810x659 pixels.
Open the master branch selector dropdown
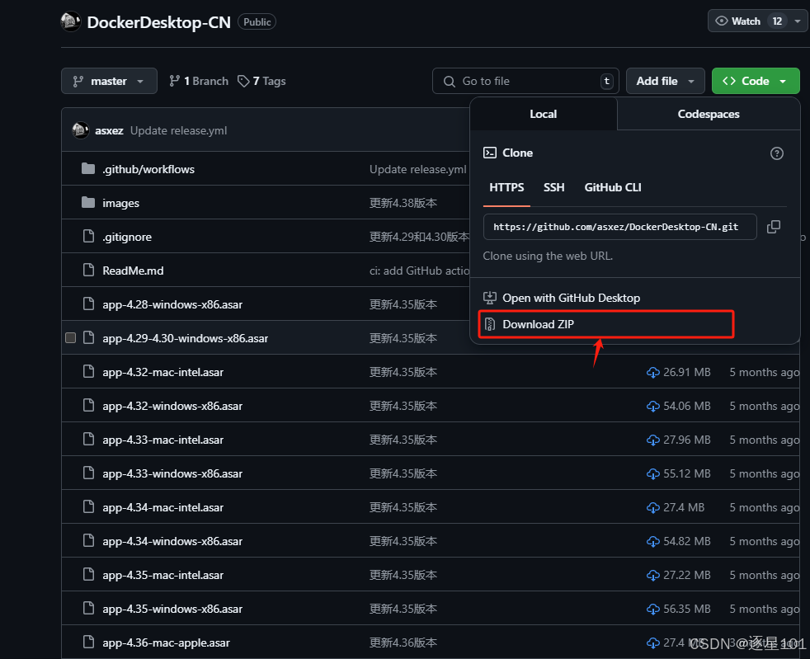click(109, 81)
